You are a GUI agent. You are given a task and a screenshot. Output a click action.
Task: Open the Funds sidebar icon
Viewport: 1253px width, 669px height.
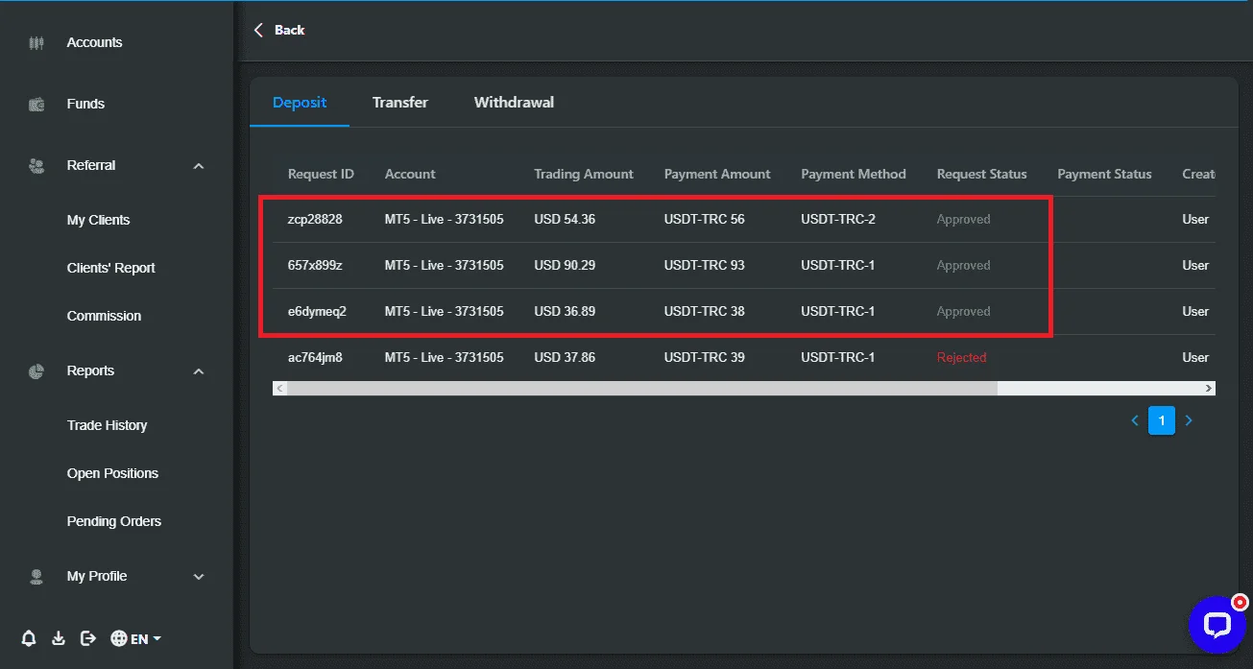point(36,105)
